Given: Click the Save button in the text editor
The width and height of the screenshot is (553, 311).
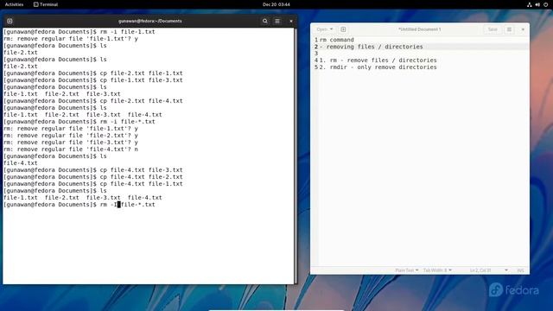Looking at the screenshot, I should pos(493,29).
